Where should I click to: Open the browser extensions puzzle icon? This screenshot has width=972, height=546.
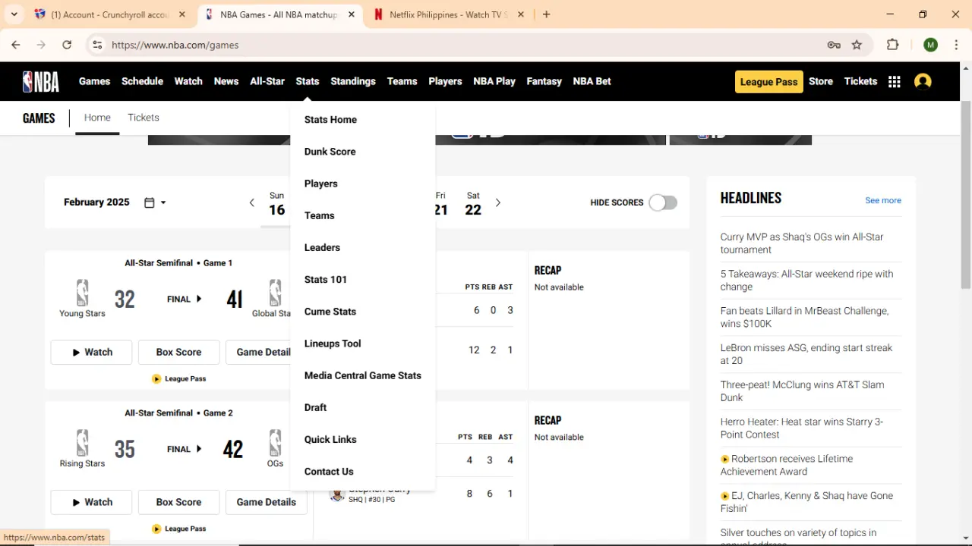pyautogui.click(x=893, y=45)
